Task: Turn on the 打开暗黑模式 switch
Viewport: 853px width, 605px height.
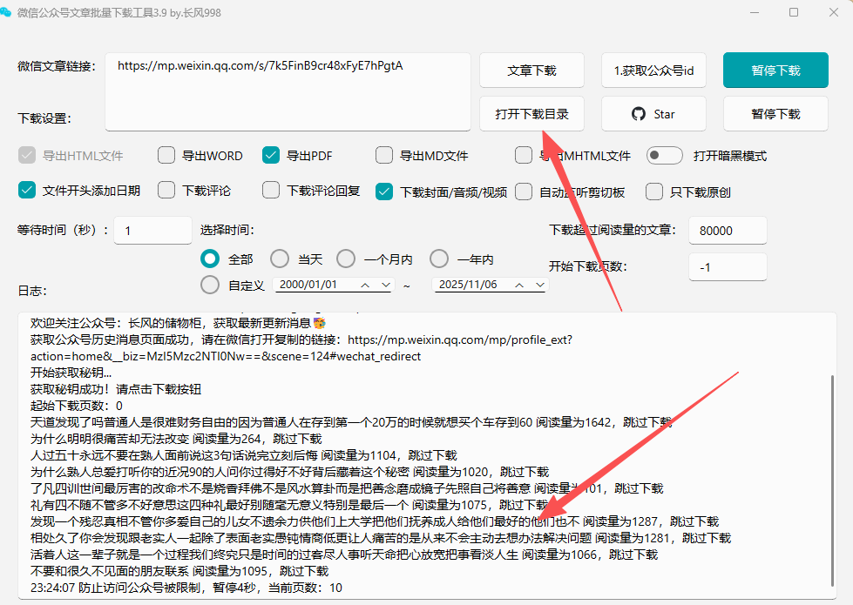Action: (x=664, y=156)
